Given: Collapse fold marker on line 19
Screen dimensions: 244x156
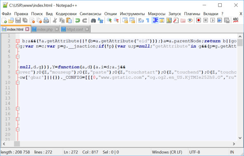Looking at the screenshot, I should [x=18, y=129].
